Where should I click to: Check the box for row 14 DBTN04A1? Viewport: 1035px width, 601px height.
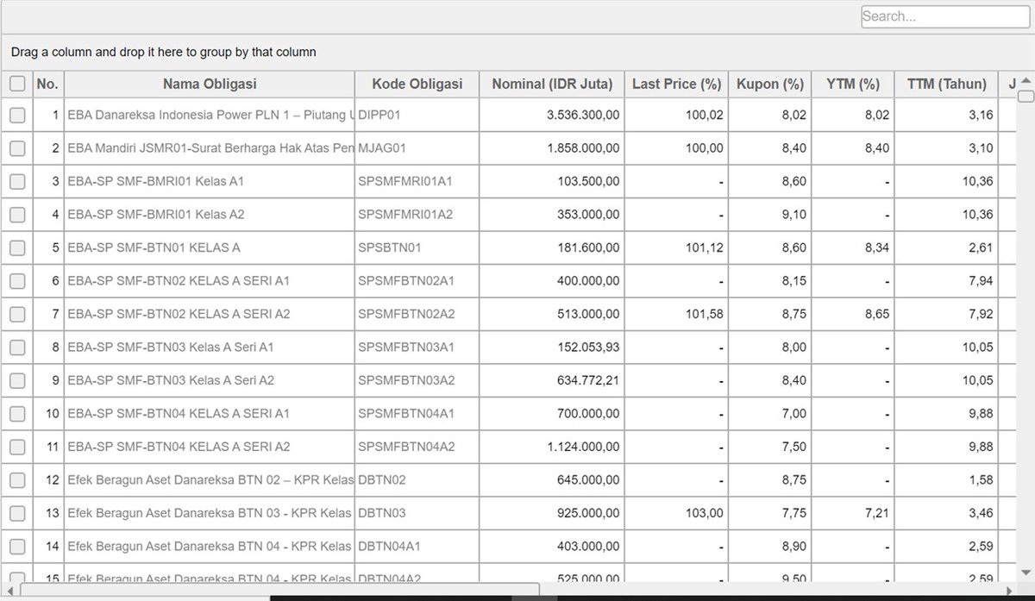[x=17, y=547]
